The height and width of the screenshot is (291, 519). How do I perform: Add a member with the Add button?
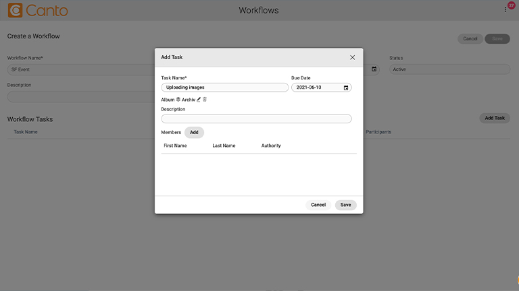194,132
